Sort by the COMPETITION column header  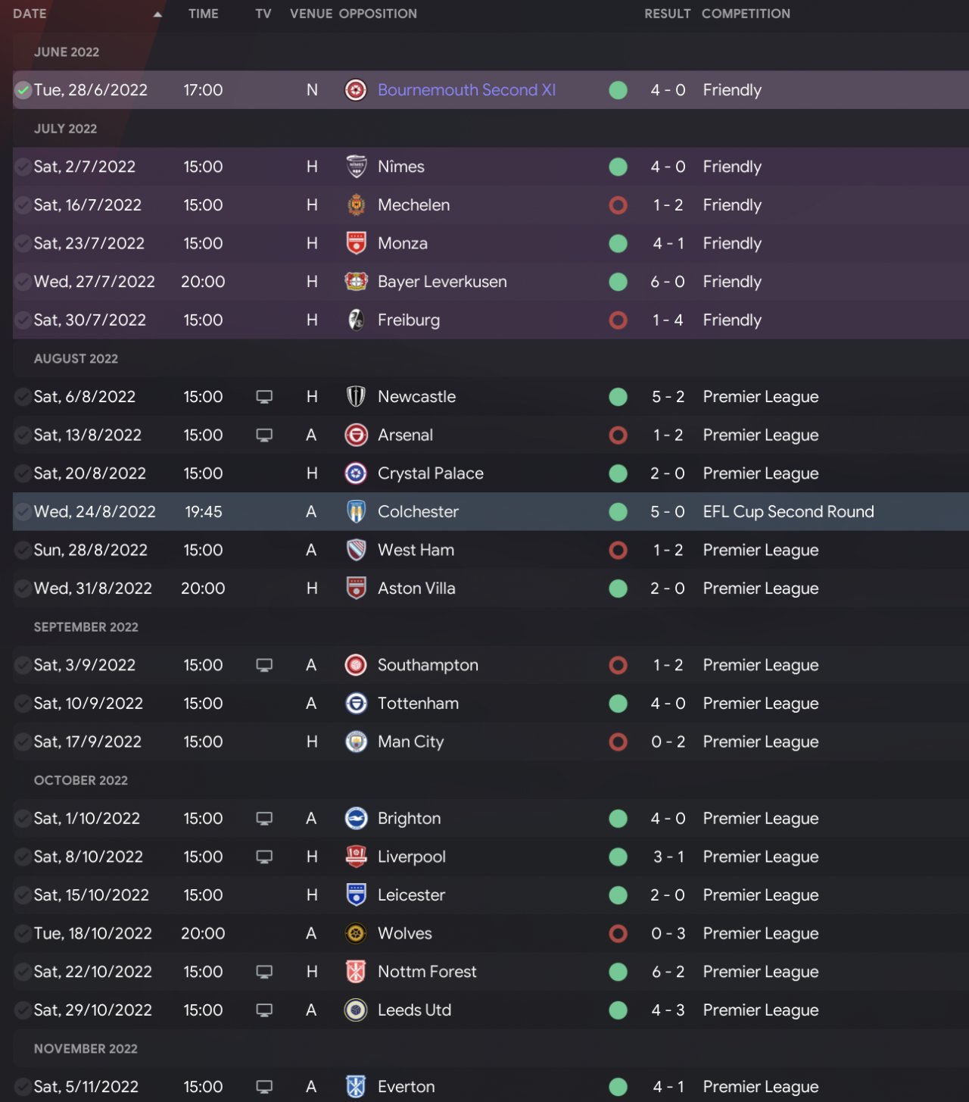pos(746,14)
